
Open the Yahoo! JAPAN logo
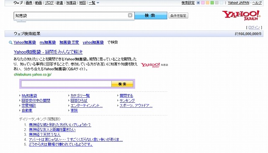241,16
